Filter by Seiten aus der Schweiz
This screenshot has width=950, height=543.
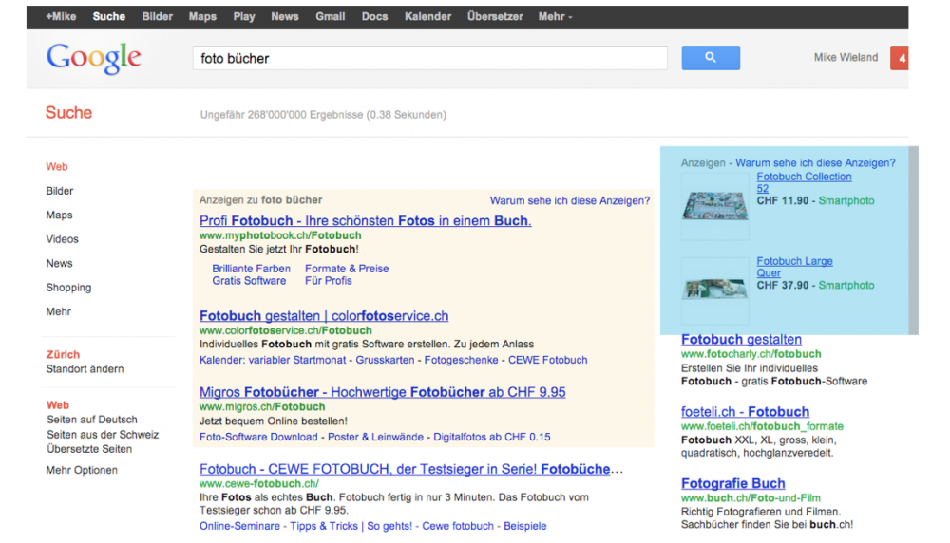[103, 435]
